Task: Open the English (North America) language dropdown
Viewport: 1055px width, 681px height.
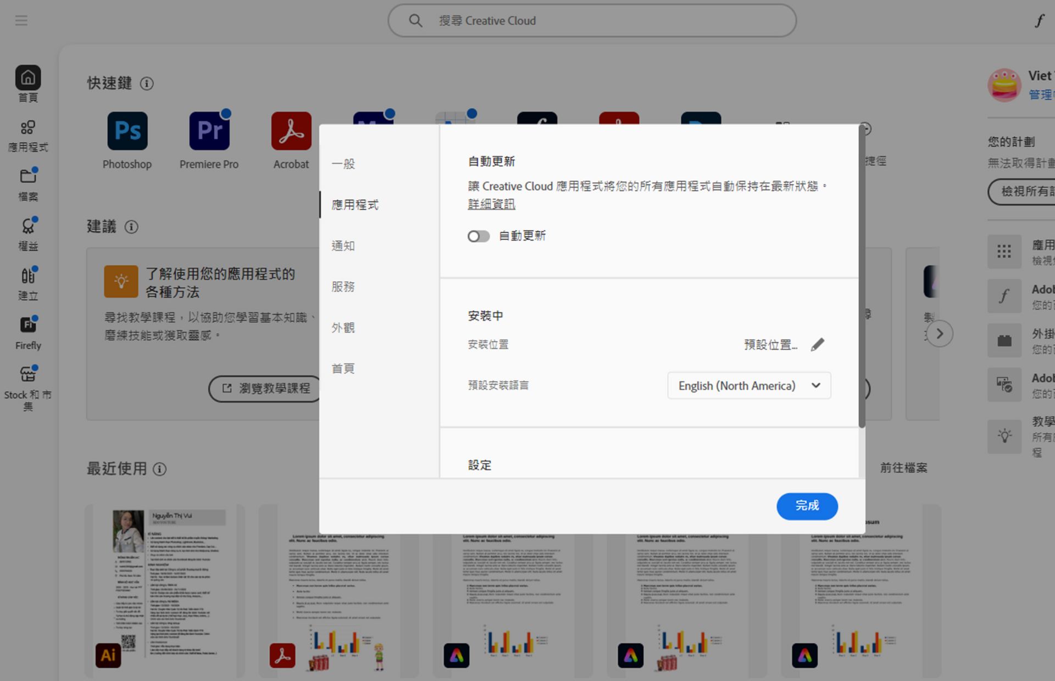Action: [748, 386]
